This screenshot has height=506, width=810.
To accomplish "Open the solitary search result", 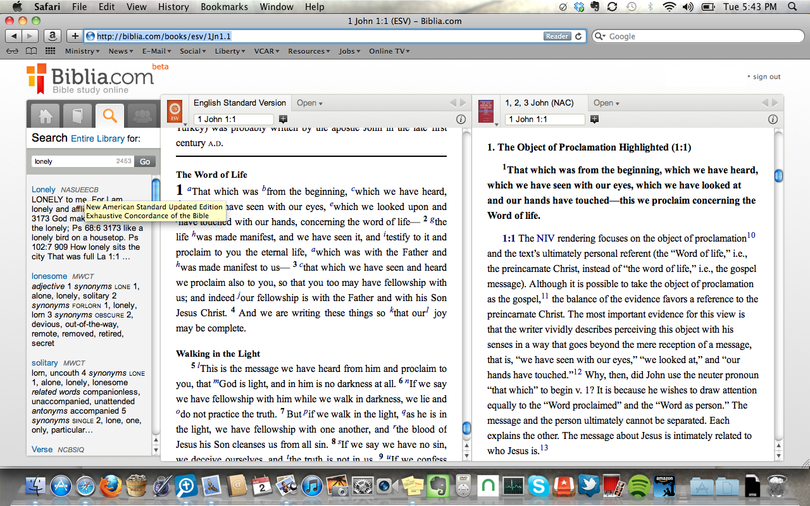I will coord(45,362).
